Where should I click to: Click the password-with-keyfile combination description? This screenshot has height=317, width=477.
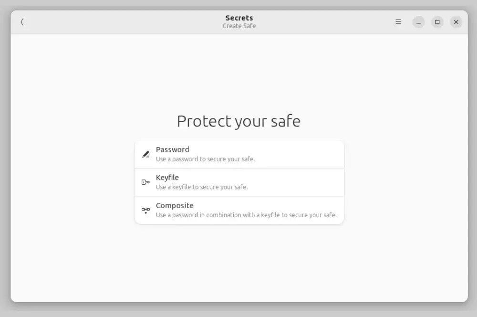[246, 215]
